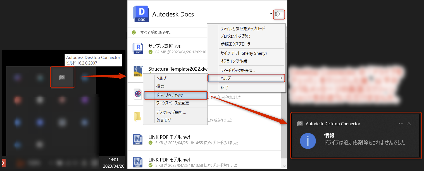Select the RVT icon beside サンプル意匠.rvt
Image resolution: width=424 pixels, height=171 pixels.
(137, 48)
